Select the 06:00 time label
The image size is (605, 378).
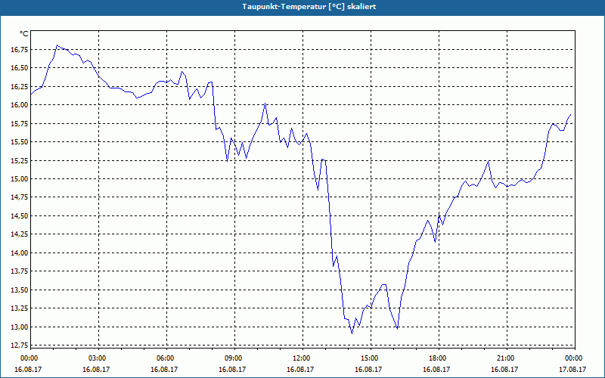point(165,358)
